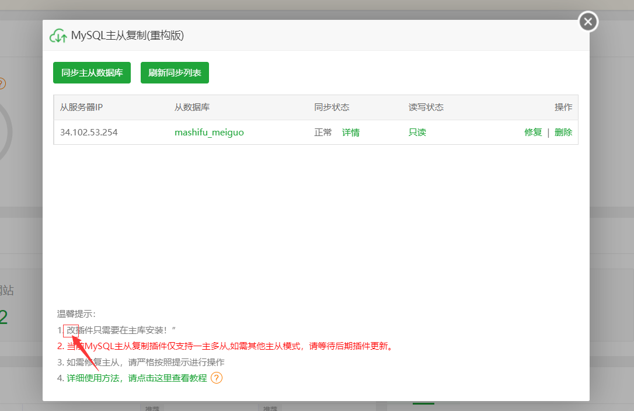Click the red tip about 一主多从 support
The height and width of the screenshot is (411, 634).
(x=225, y=346)
